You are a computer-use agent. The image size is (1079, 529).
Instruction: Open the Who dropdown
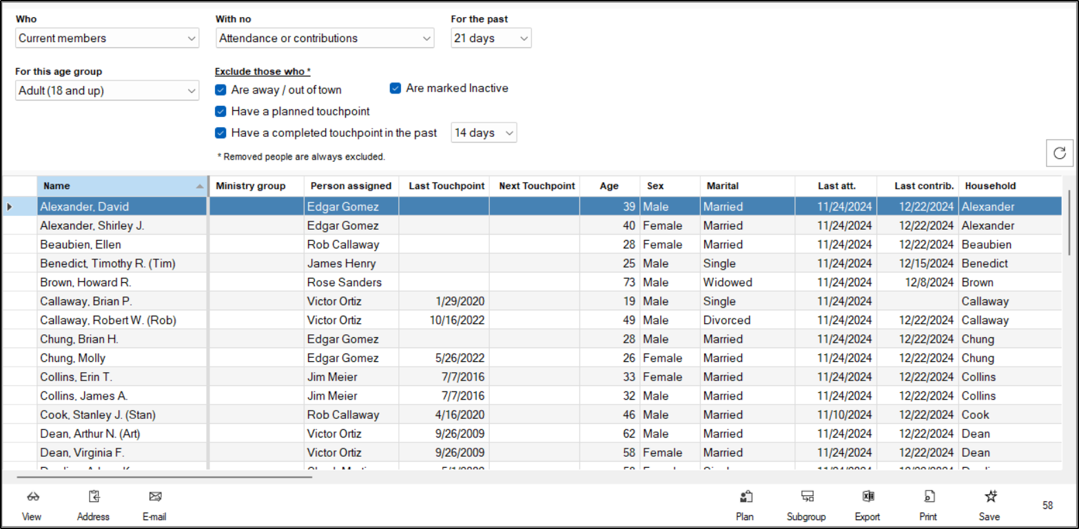pos(107,39)
